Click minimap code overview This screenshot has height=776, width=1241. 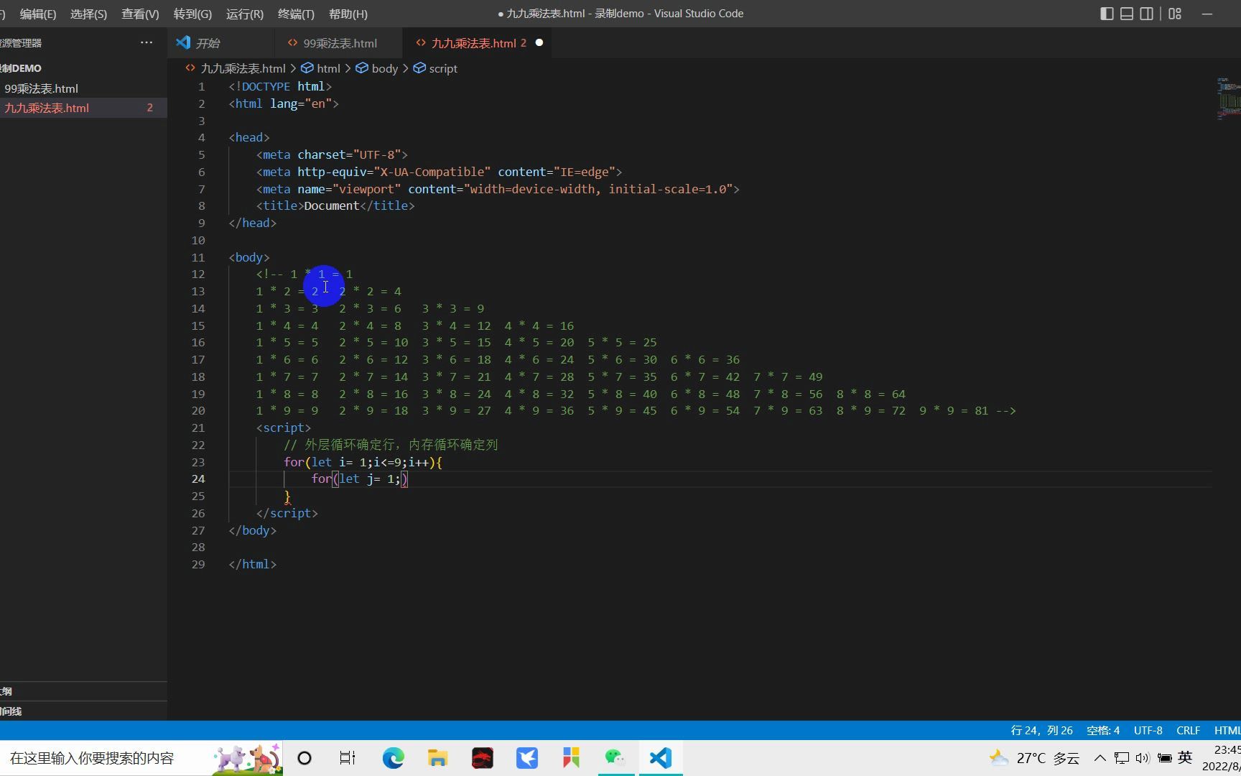coord(1228,98)
